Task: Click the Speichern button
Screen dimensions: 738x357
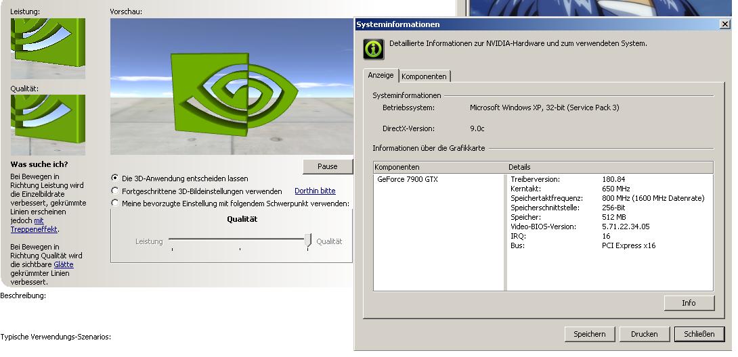Action: coord(590,334)
